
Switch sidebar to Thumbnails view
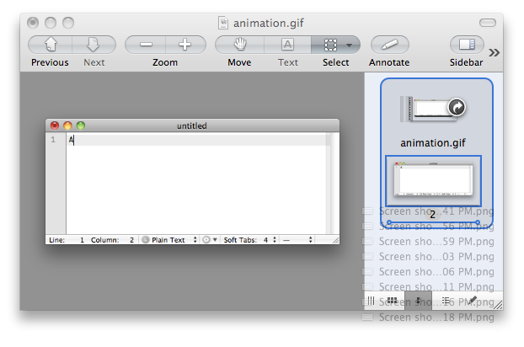point(418,301)
